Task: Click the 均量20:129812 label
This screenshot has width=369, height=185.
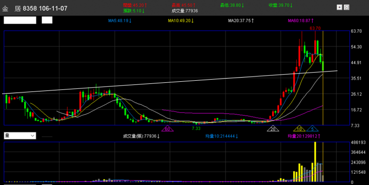Action: [304, 136]
